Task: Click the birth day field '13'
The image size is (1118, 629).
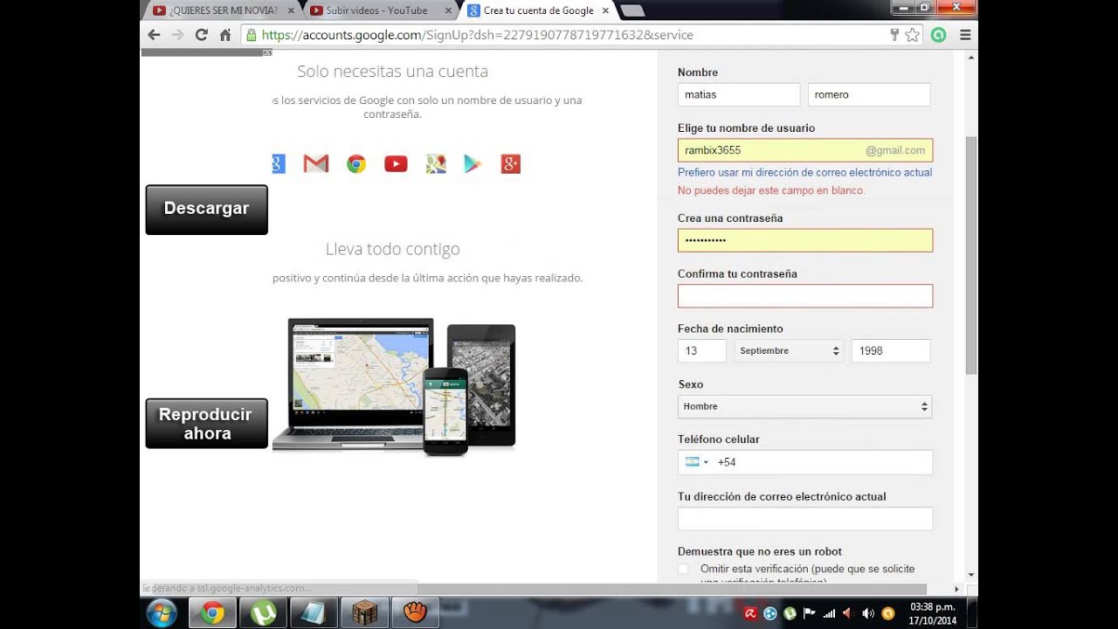Action: click(x=702, y=351)
